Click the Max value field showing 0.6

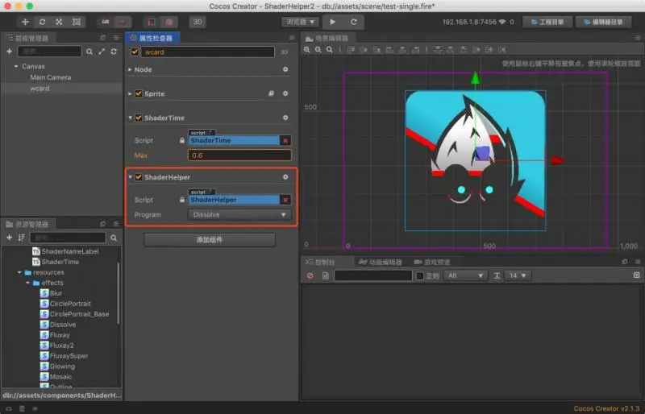coord(239,155)
